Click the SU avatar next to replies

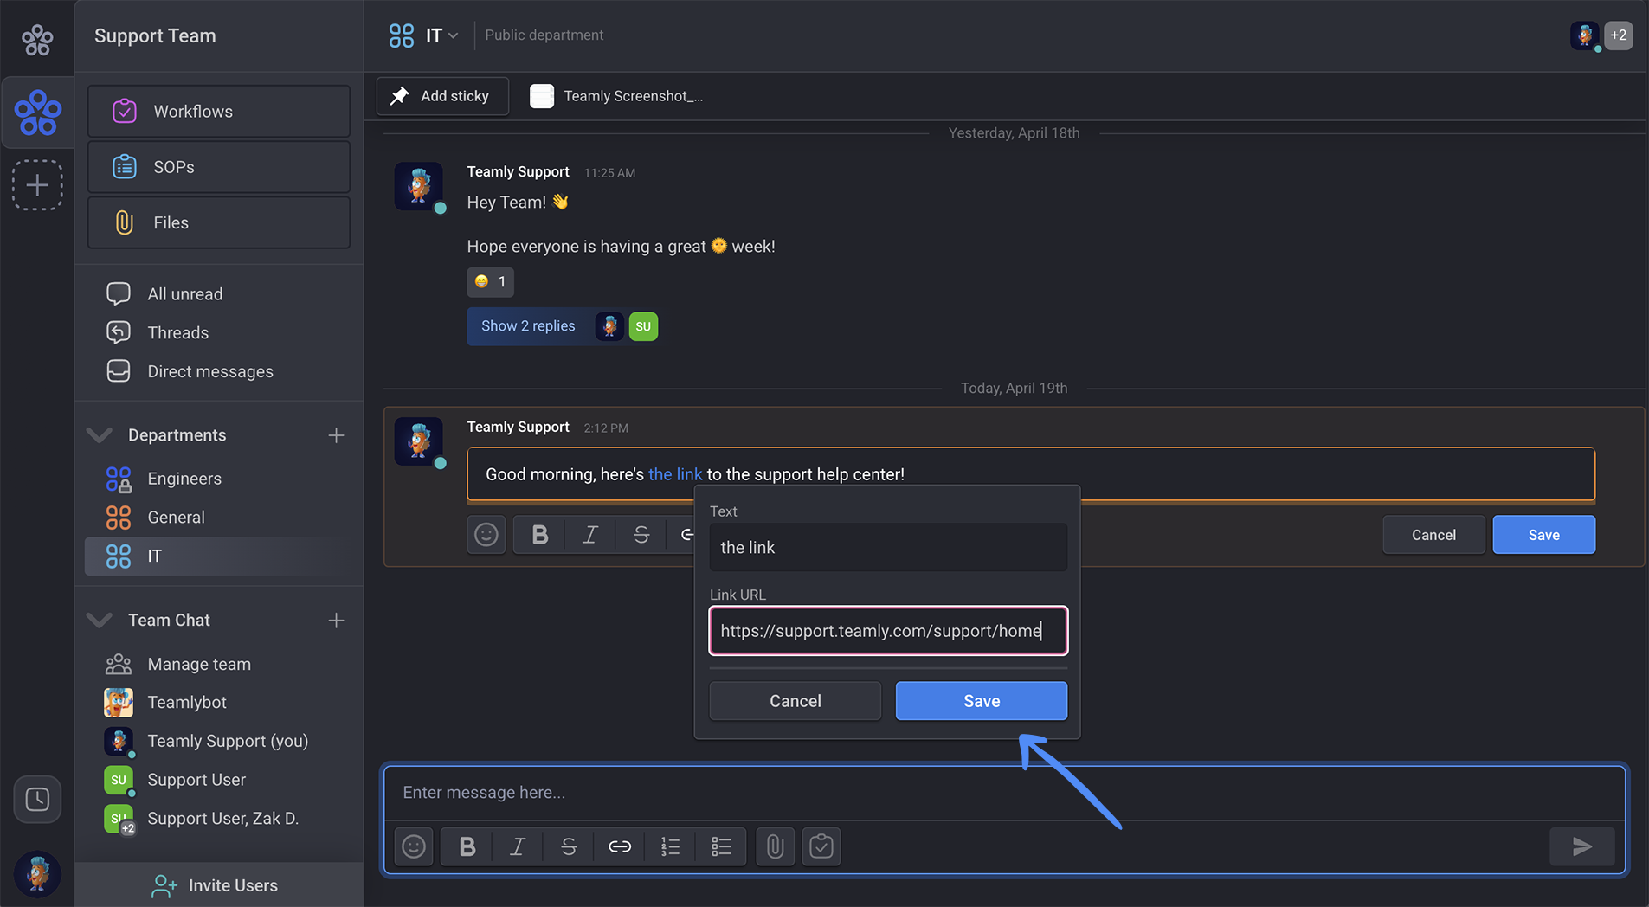tap(643, 326)
